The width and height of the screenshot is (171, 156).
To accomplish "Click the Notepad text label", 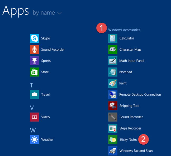I will pos(126,72).
